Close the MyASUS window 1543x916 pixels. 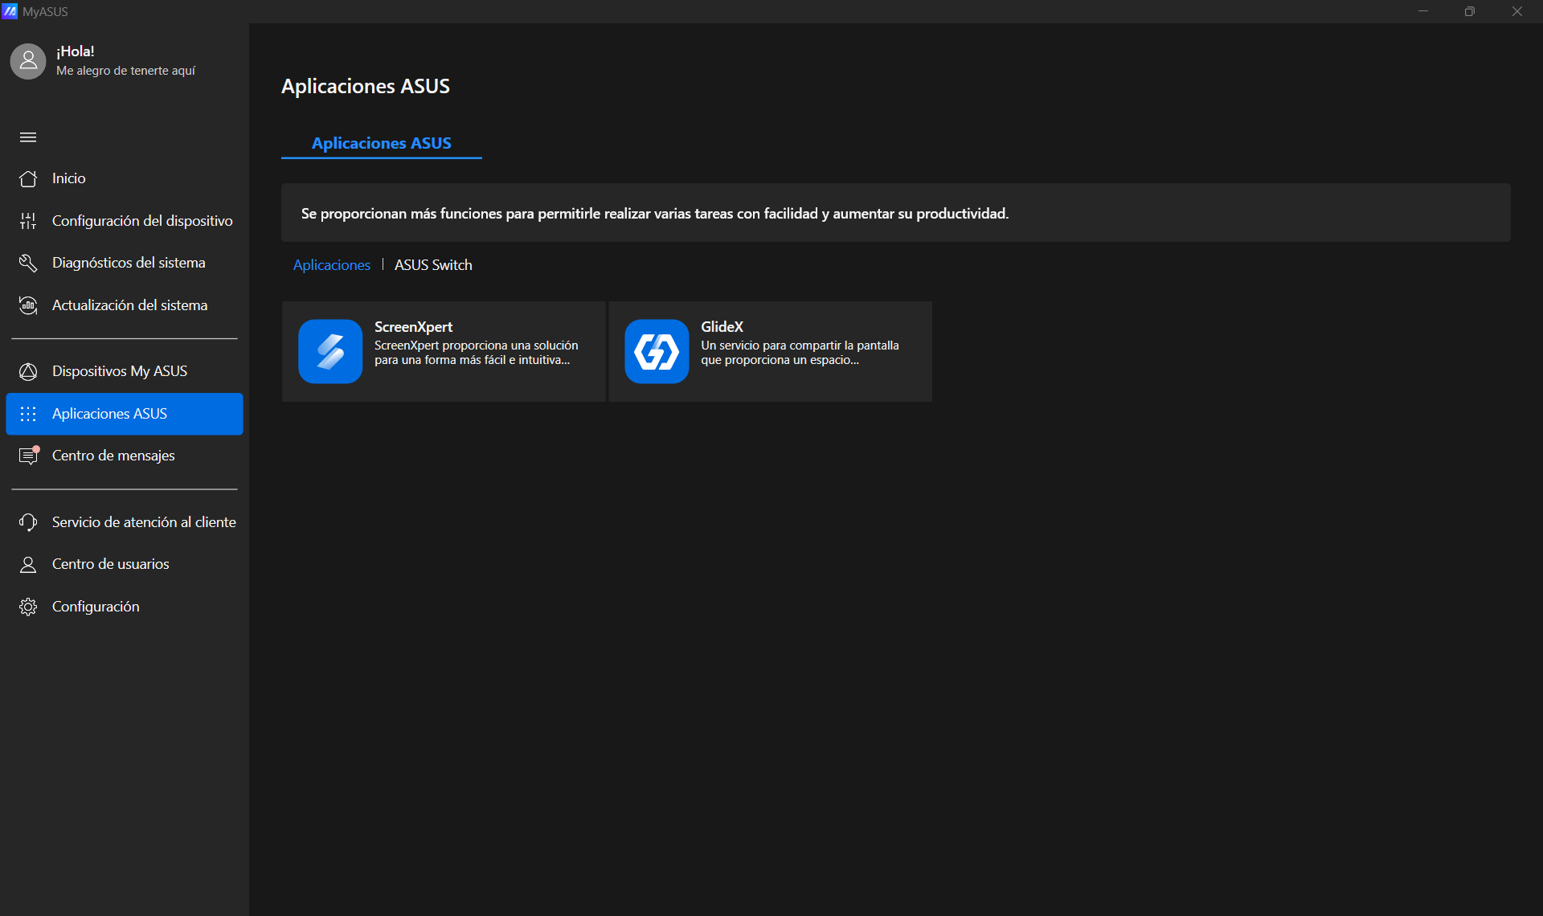[1517, 11]
